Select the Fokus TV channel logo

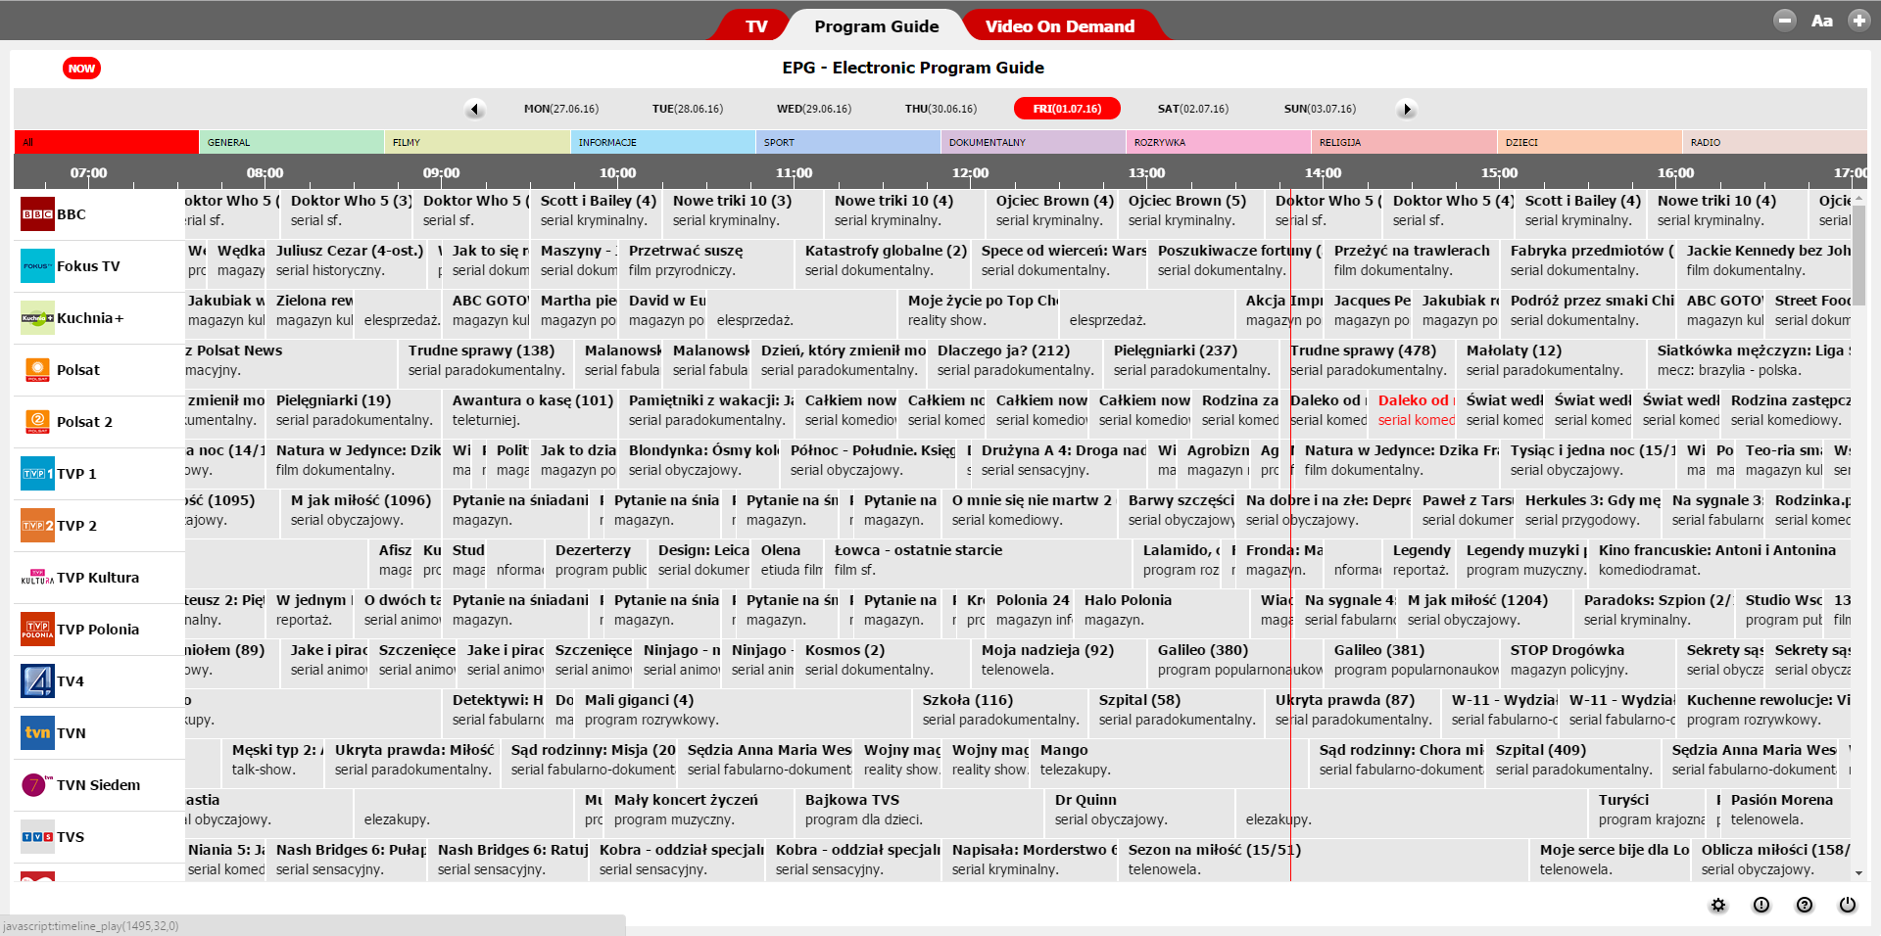(37, 265)
